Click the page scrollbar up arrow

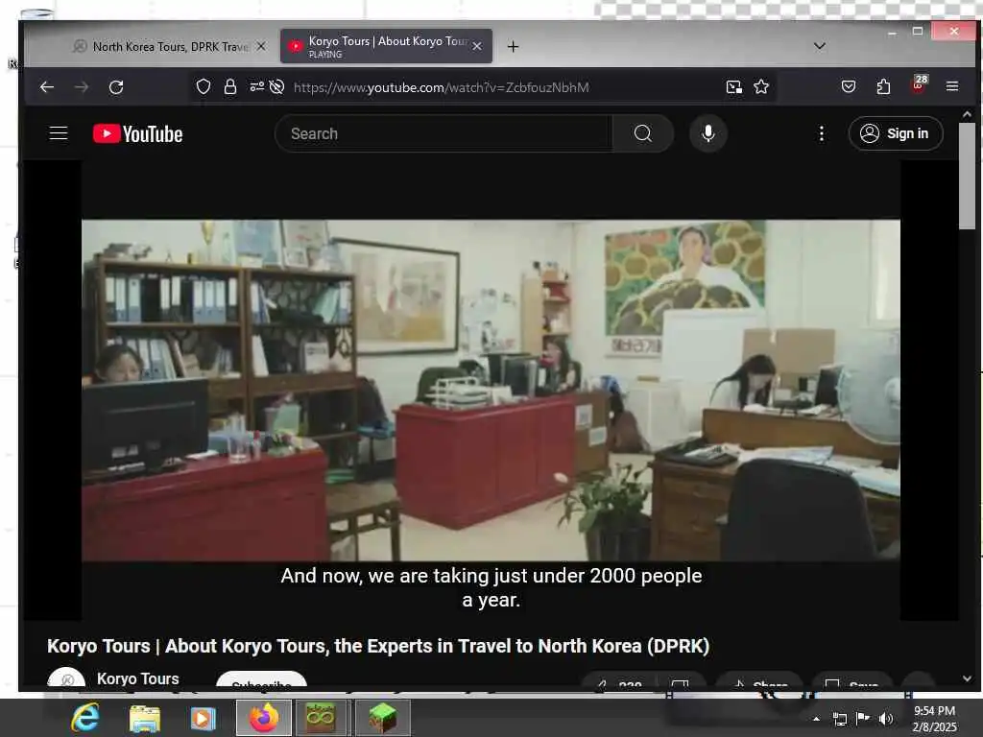967,114
